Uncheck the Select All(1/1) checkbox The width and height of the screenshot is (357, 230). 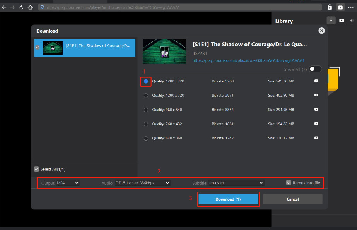pos(36,169)
